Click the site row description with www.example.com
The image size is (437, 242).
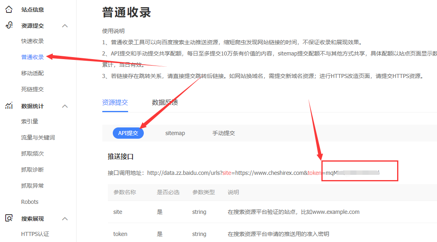point(294,212)
